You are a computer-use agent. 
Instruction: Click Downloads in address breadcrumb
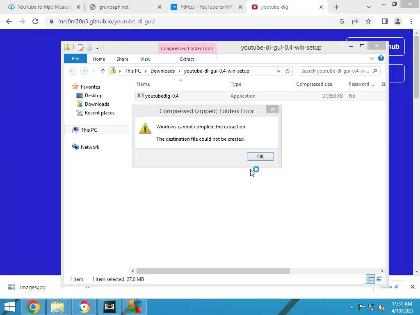coord(162,71)
